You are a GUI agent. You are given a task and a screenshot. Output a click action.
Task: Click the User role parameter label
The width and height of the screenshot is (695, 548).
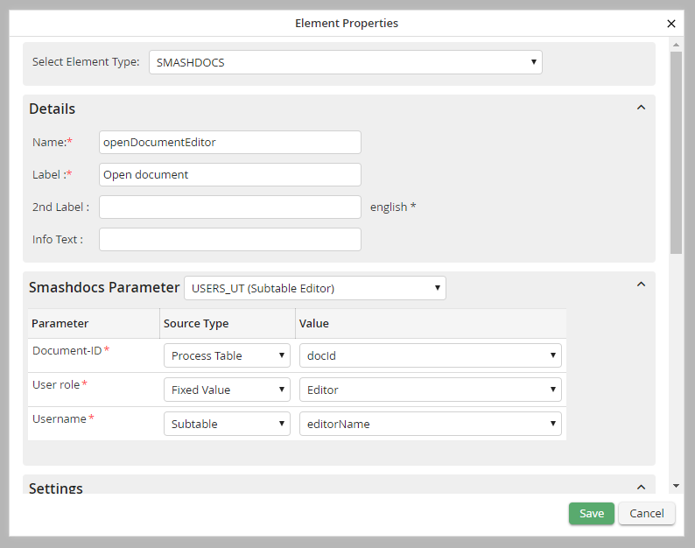pyautogui.click(x=56, y=385)
